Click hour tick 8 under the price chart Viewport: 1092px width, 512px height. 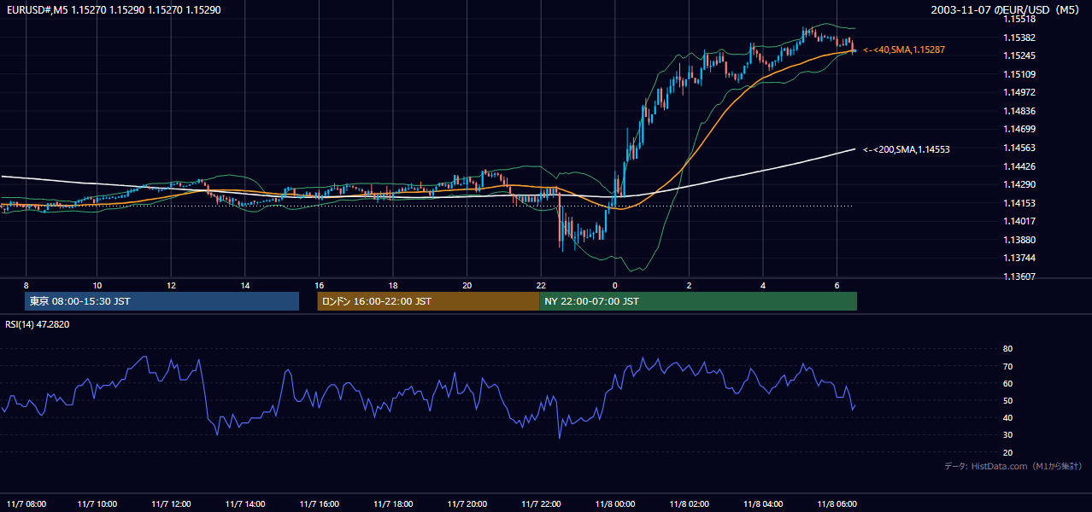(26, 285)
